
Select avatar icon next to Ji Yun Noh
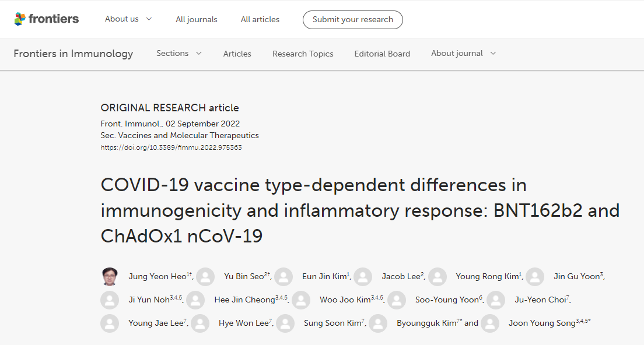(110, 300)
